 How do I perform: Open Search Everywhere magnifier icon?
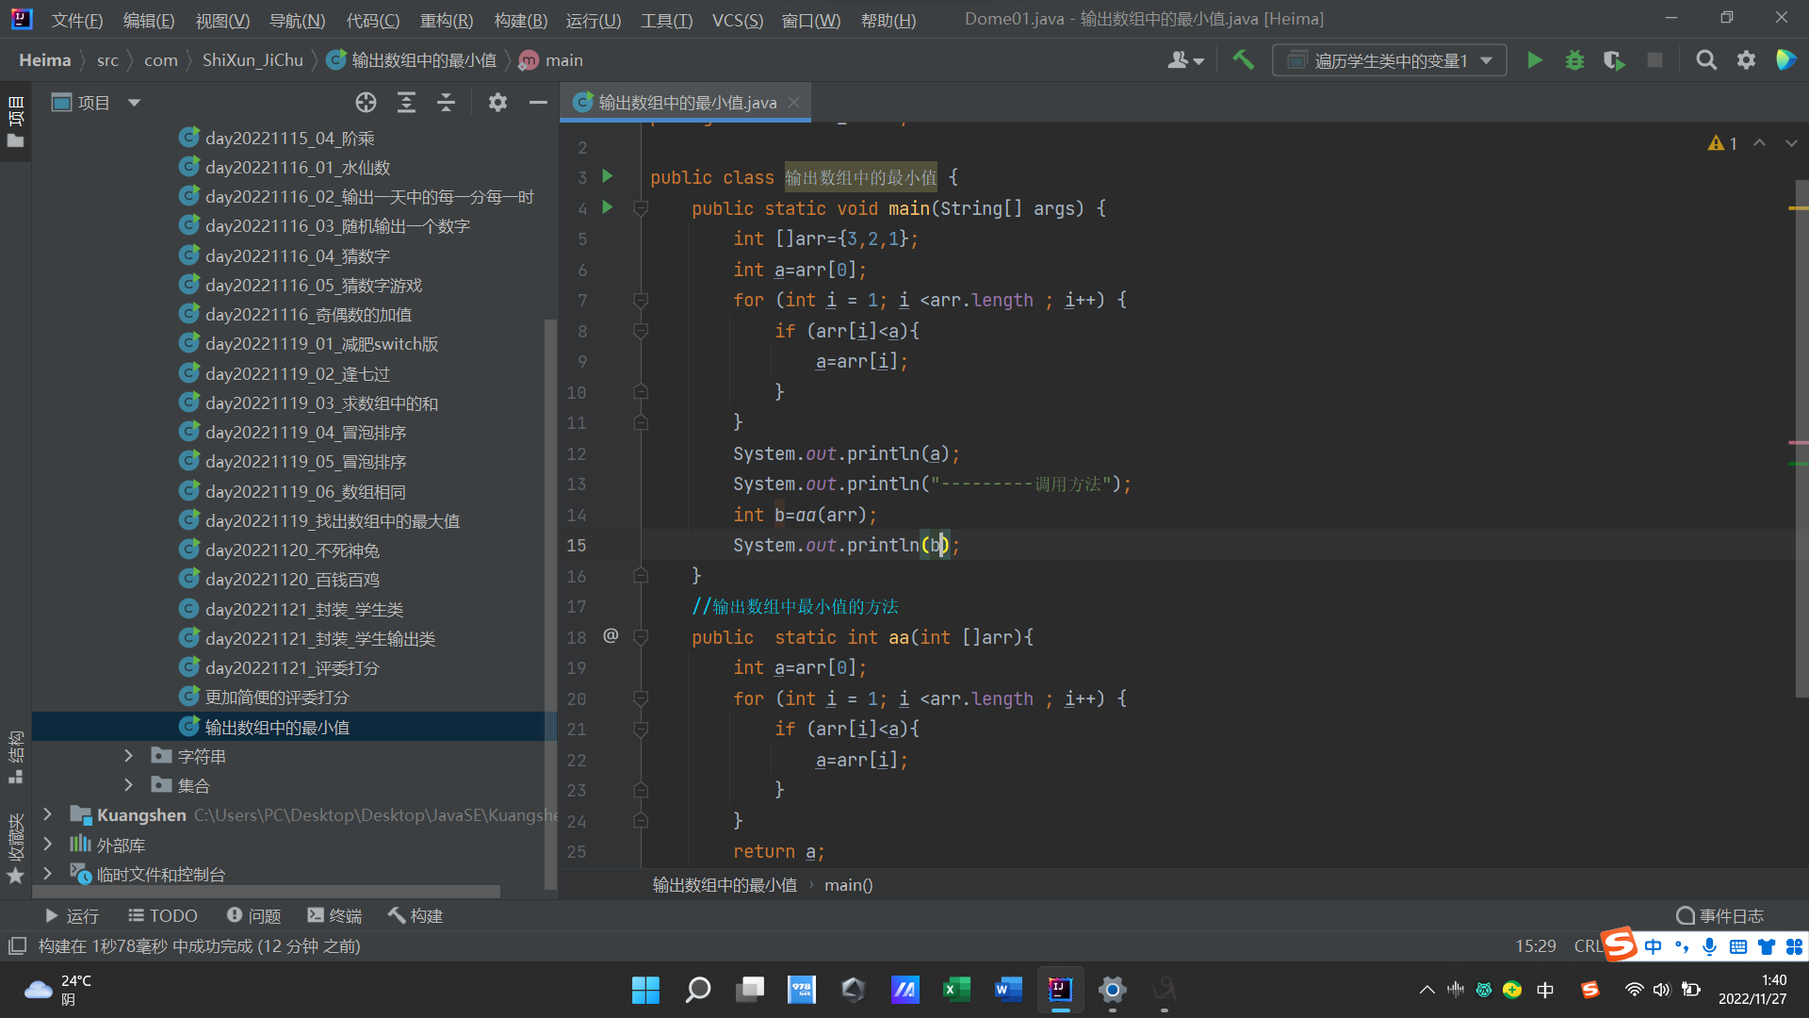1705,60
